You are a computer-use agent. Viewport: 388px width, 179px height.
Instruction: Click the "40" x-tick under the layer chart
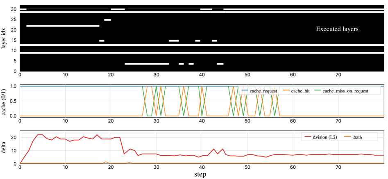tap(202, 75)
